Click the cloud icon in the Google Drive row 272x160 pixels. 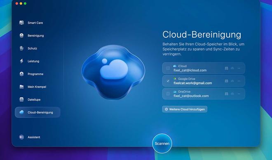coord(232,81)
